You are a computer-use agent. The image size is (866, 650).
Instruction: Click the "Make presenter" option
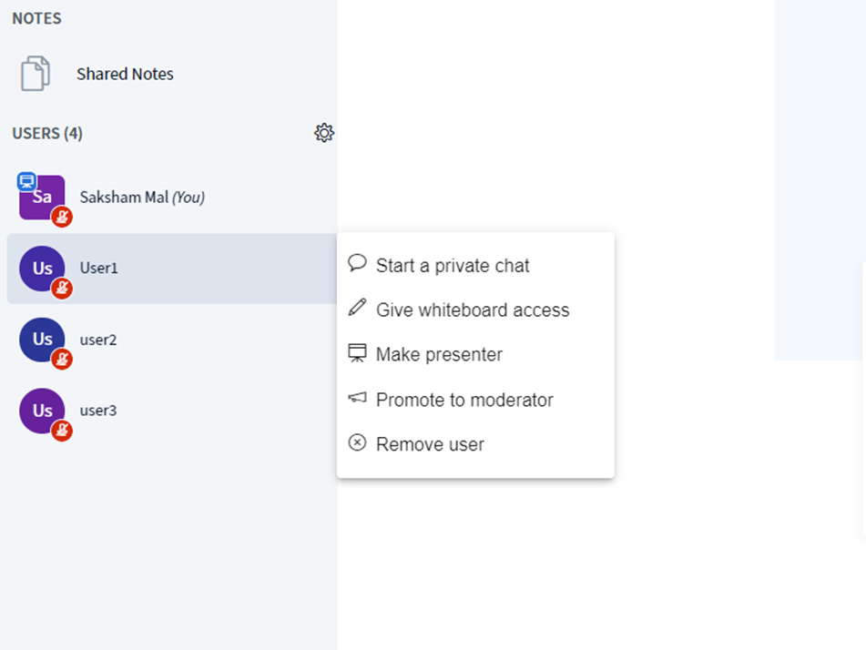(x=439, y=354)
